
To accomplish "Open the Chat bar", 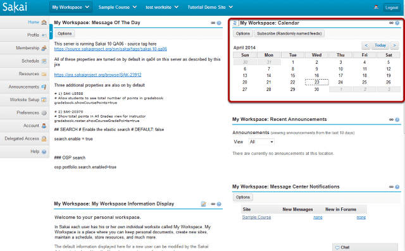I will (x=364, y=247).
